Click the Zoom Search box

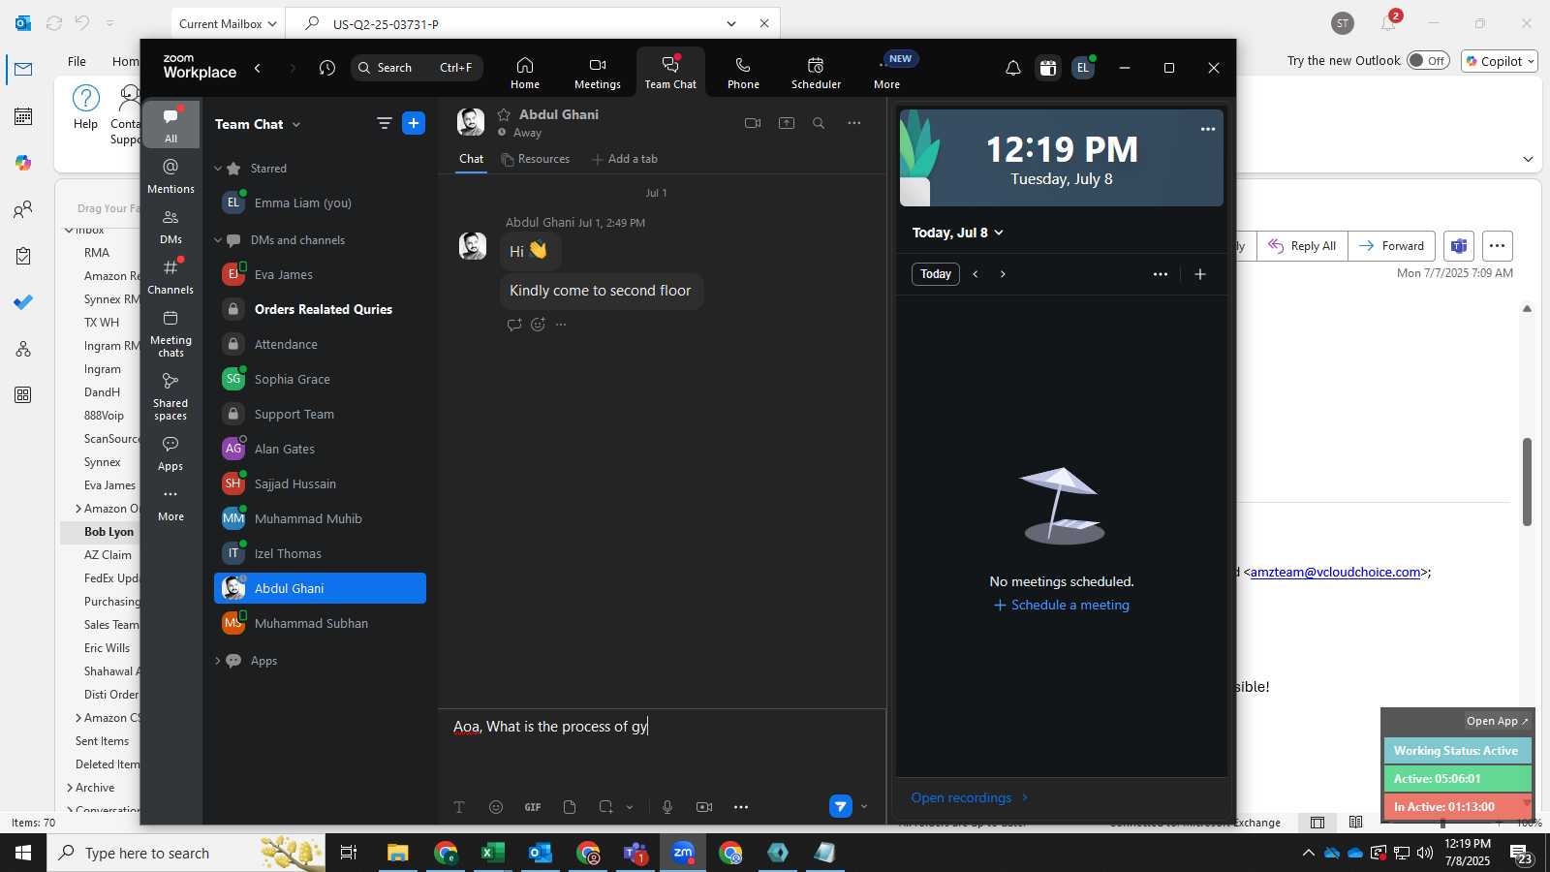pyautogui.click(x=417, y=68)
